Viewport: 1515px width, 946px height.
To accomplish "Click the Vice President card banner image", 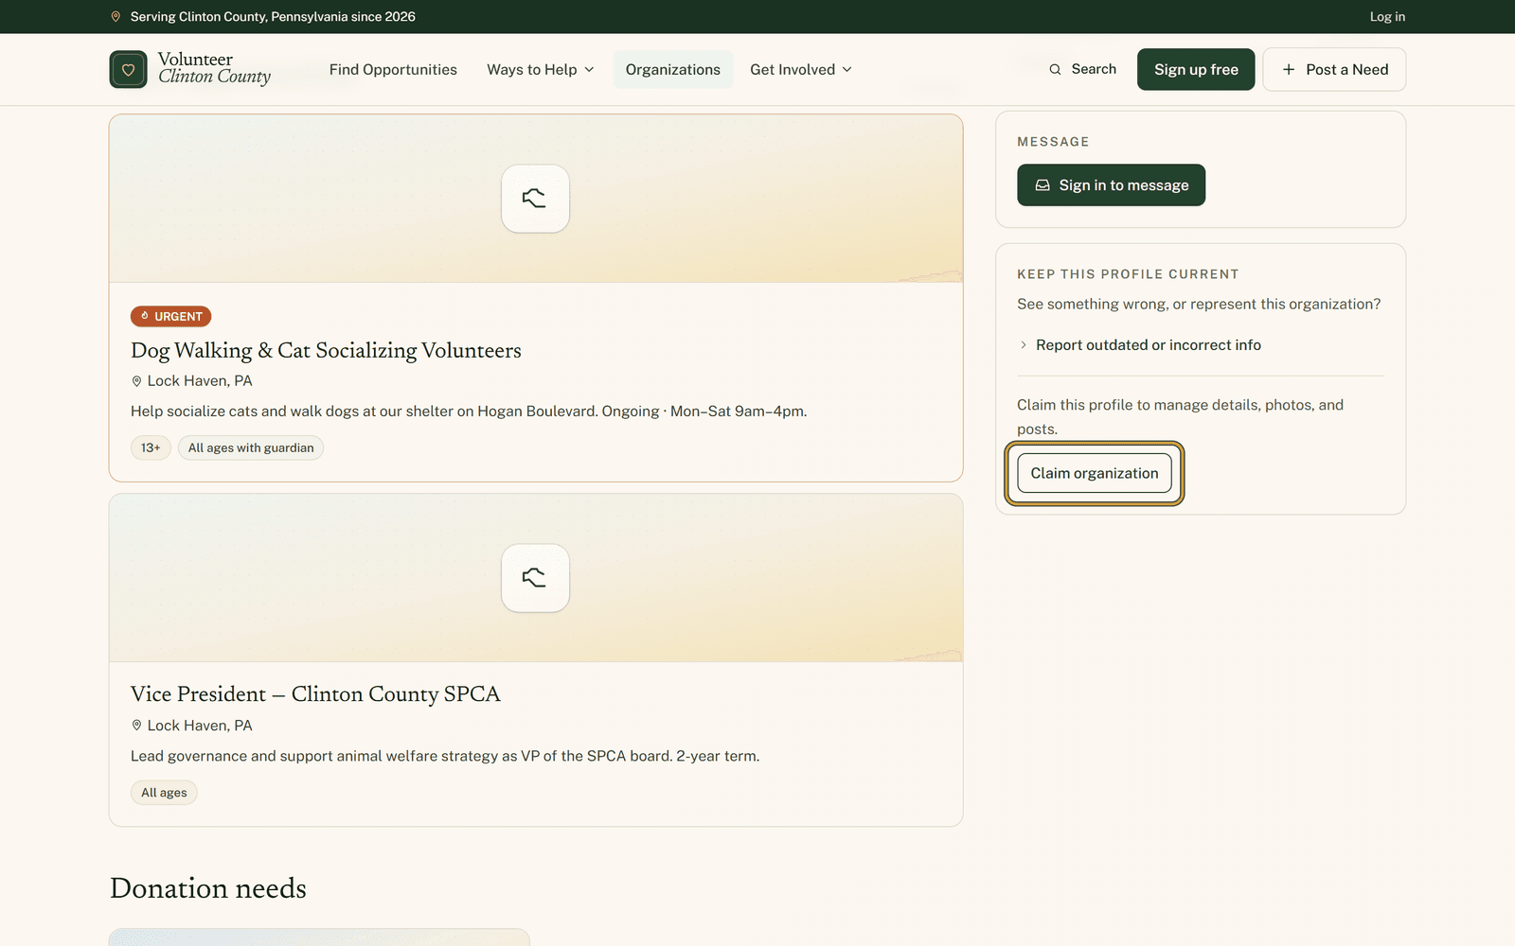I will tap(536, 578).
